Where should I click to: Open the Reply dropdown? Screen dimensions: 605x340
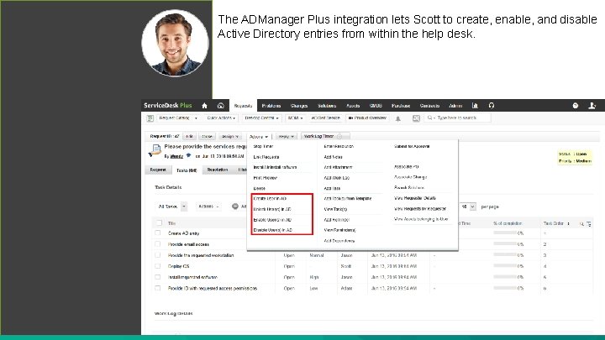click(287, 137)
